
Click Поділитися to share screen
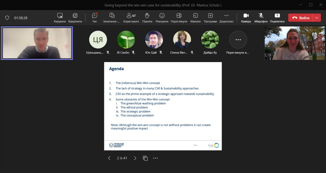point(277,18)
